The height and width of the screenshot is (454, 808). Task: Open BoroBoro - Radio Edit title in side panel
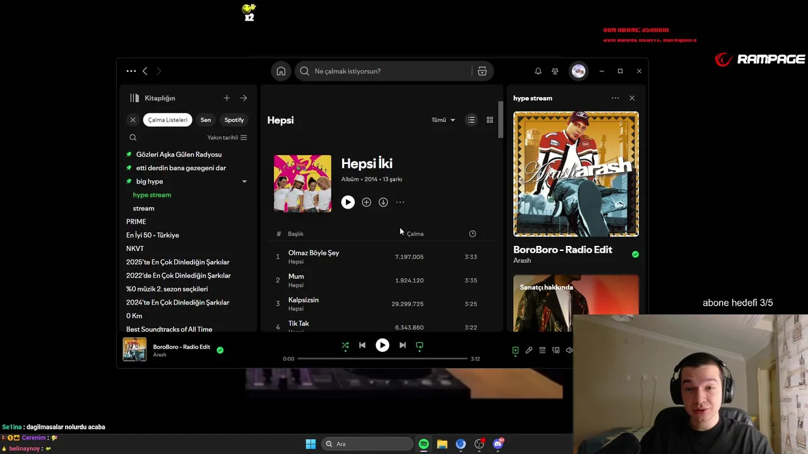tap(562, 250)
